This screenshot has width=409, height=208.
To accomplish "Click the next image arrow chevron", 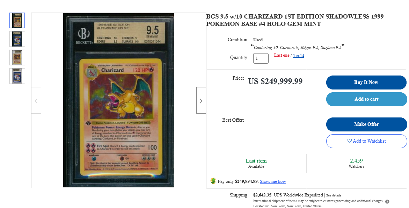I will pyautogui.click(x=201, y=101).
